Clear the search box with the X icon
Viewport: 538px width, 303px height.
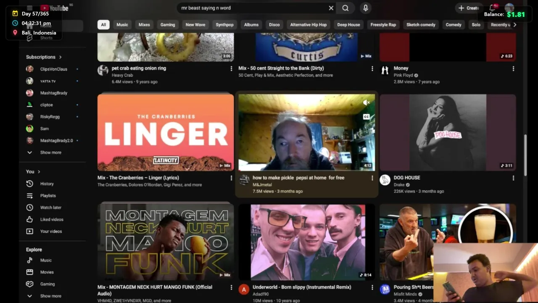[x=331, y=8]
